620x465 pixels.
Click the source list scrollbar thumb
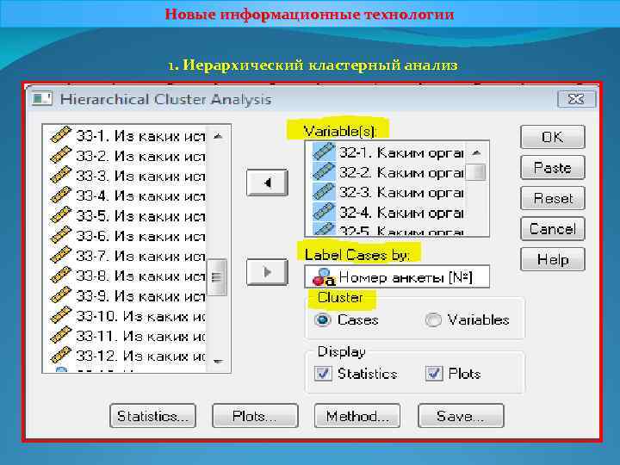point(217,277)
